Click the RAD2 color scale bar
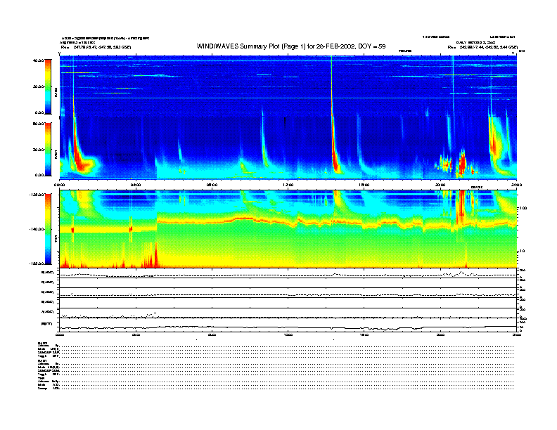The height and width of the screenshot is (430, 557). [47, 86]
